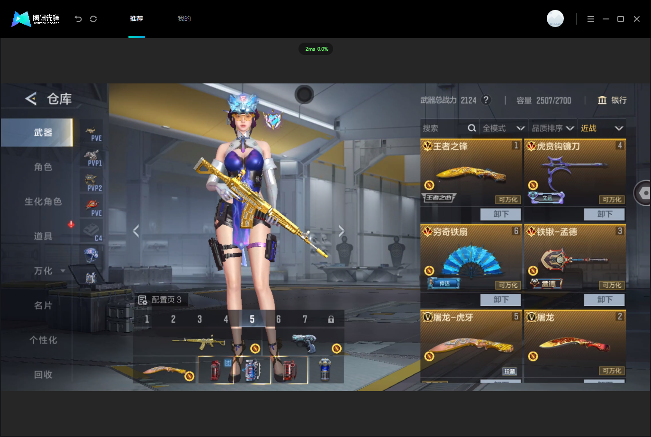Select the blue canister grenade slot

coord(252,370)
